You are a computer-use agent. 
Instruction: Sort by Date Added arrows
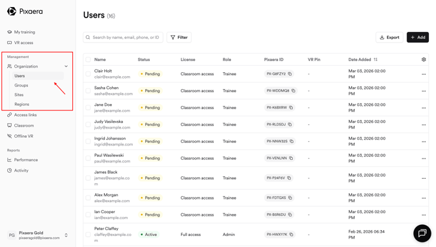tap(375, 59)
